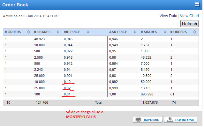Viewport: 204px width, 127px height.
Task: Sort by ask-side # ORDERS column arrows
Action: coord(194,32)
